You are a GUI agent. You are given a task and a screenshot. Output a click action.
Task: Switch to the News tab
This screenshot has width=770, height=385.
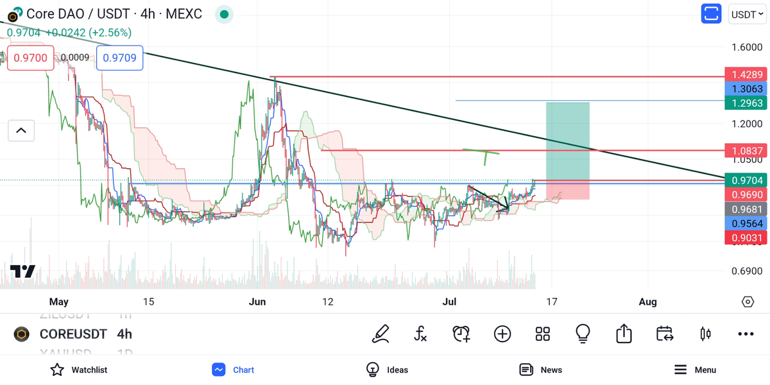point(541,370)
